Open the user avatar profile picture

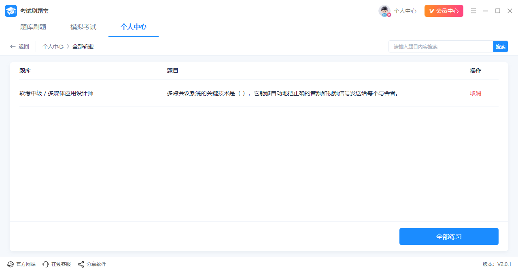(384, 11)
